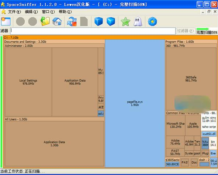This screenshot has width=218, height=175.
Task: Select Local Settings 976.0Mb block
Action: click(x=28, y=82)
